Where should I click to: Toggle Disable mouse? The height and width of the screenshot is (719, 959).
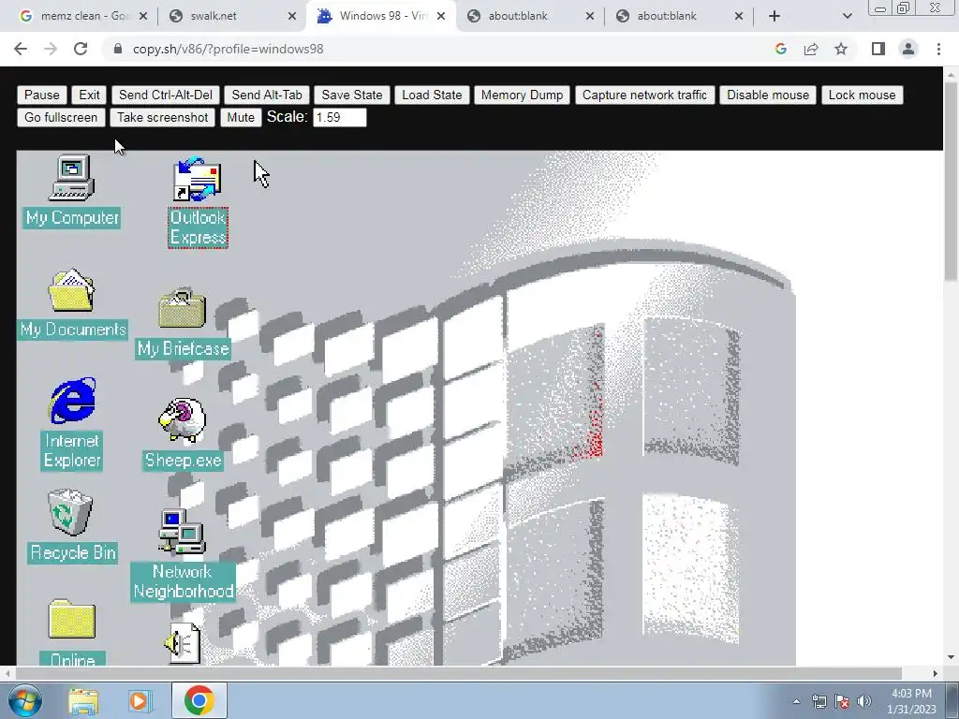coord(768,95)
